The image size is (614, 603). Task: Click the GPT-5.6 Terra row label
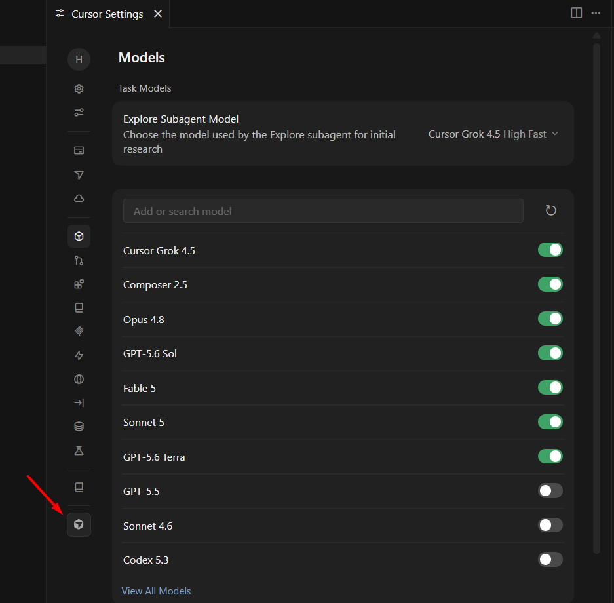pyautogui.click(x=154, y=457)
